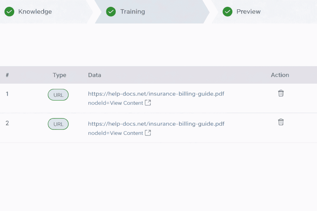Screen dimensions: 317x211
Task: Open the insurance-billing-guide.pdf link in row 1
Action: coord(156,94)
